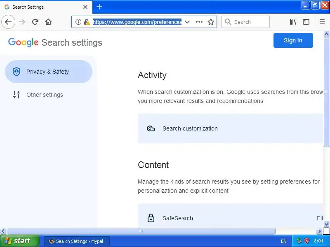The height and width of the screenshot is (247, 330).
Task: Focus the browser Search input field
Action: tap(245, 22)
